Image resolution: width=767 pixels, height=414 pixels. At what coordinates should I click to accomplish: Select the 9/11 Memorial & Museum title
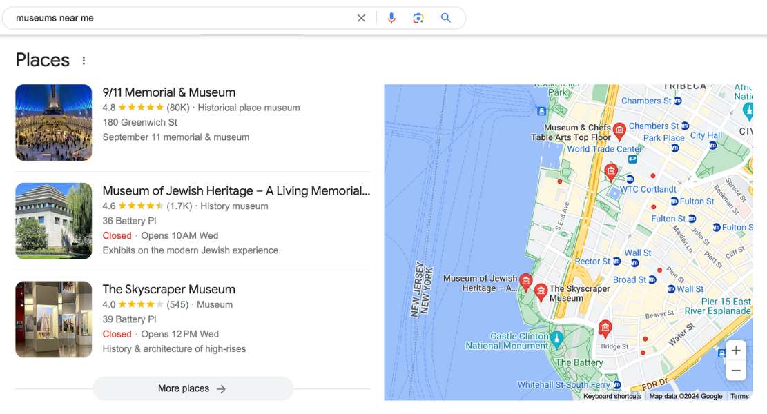pos(168,92)
